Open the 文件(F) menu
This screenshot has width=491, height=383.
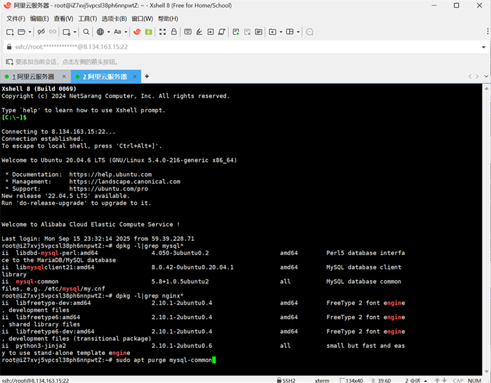pyautogui.click(x=16, y=19)
